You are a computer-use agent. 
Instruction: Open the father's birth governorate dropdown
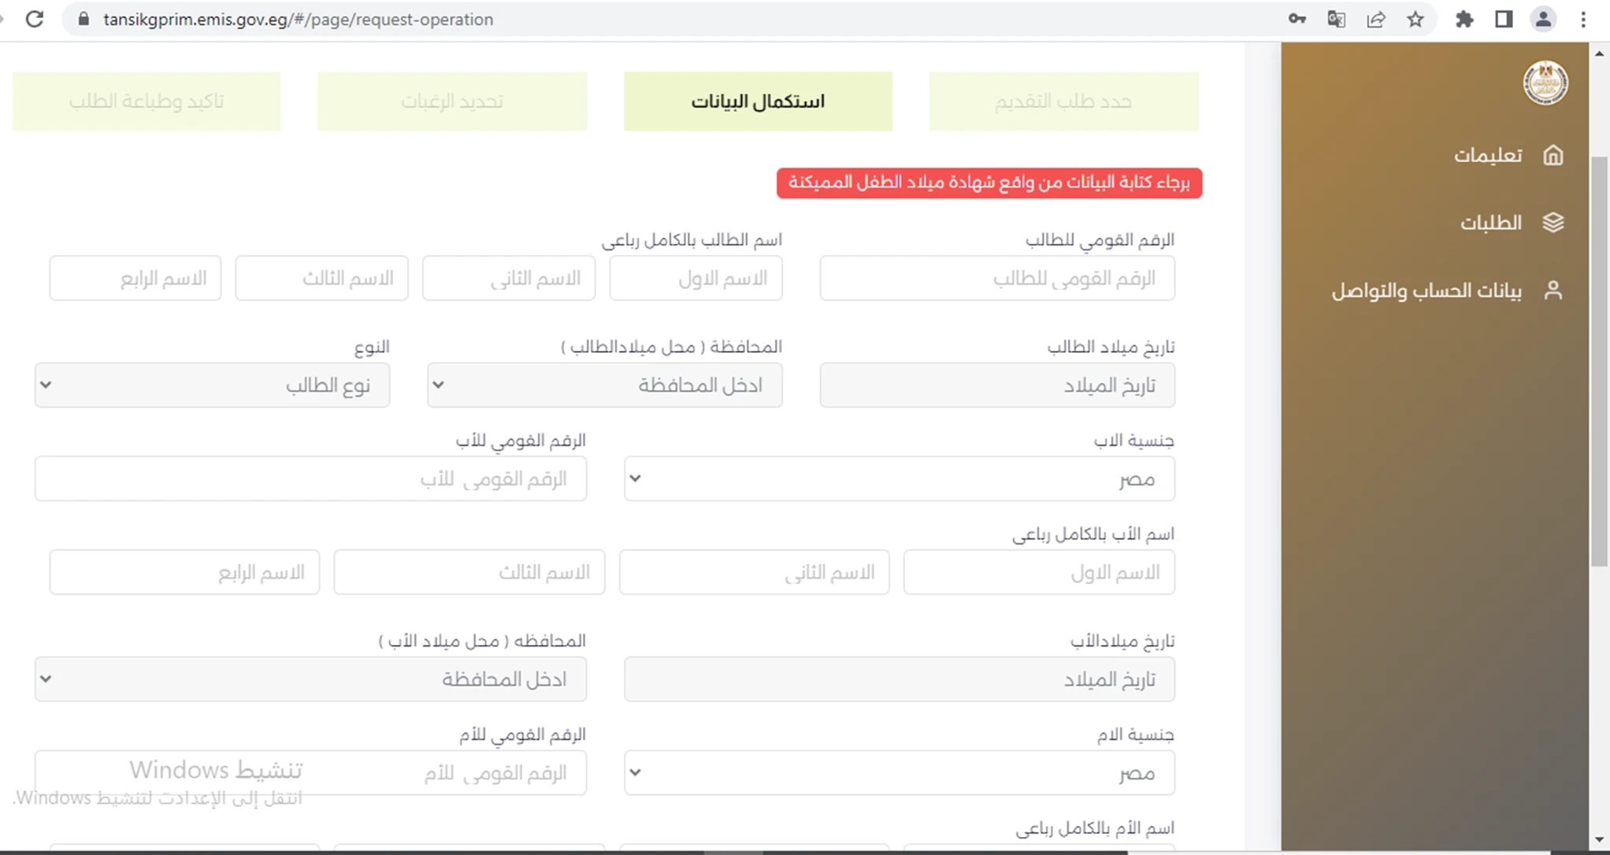[310, 679]
